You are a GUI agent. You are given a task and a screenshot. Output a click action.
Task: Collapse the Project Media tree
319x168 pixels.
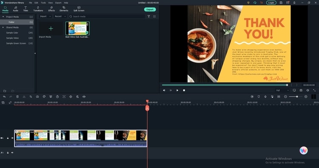coord(3,17)
